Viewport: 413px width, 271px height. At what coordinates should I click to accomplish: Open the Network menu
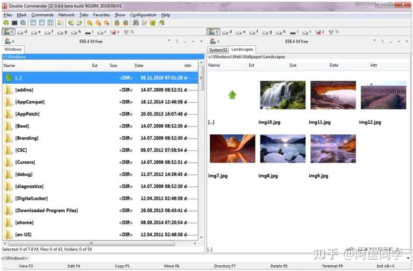point(66,15)
